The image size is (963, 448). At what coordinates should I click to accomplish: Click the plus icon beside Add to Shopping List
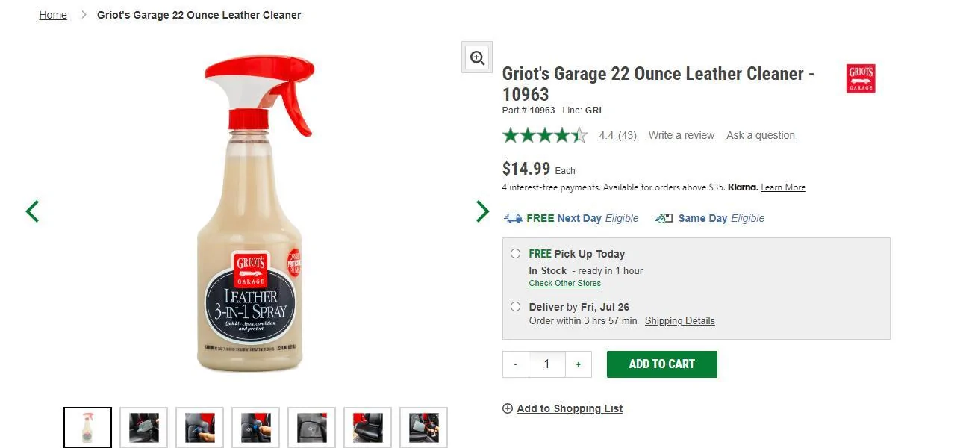coord(508,408)
